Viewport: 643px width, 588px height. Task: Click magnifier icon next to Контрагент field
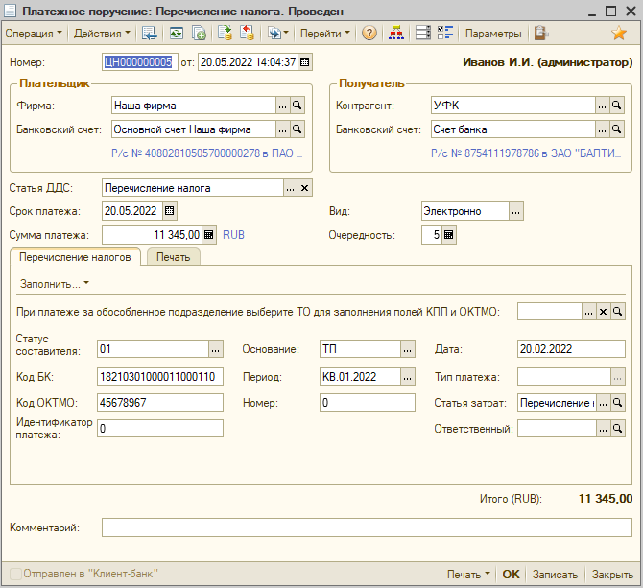pos(617,106)
